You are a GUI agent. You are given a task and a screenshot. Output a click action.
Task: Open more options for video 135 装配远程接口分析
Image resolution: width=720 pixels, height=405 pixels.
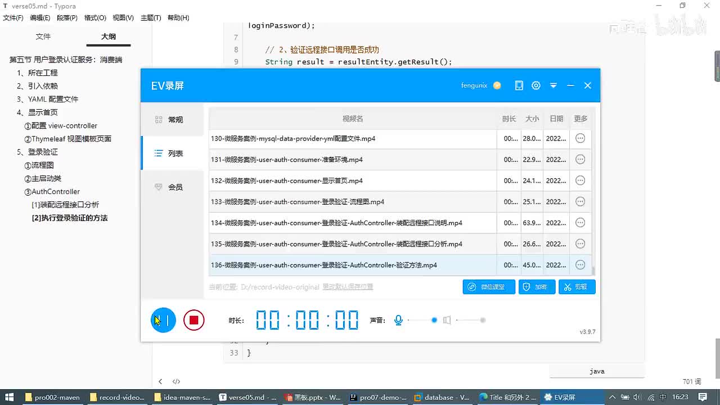click(580, 244)
